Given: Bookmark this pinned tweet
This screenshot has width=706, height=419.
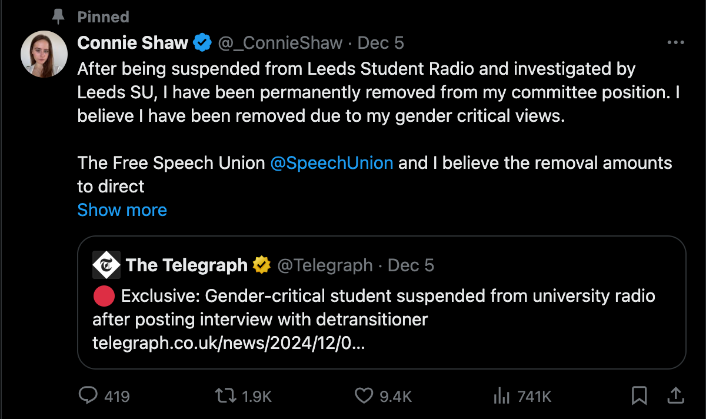Looking at the screenshot, I should [639, 395].
